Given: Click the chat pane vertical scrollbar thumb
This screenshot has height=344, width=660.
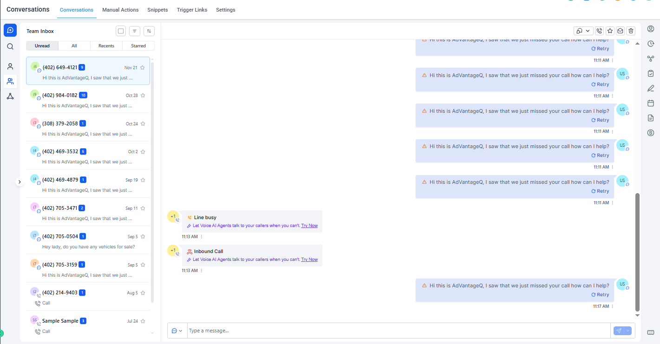Looking at the screenshot, I should (x=637, y=252).
